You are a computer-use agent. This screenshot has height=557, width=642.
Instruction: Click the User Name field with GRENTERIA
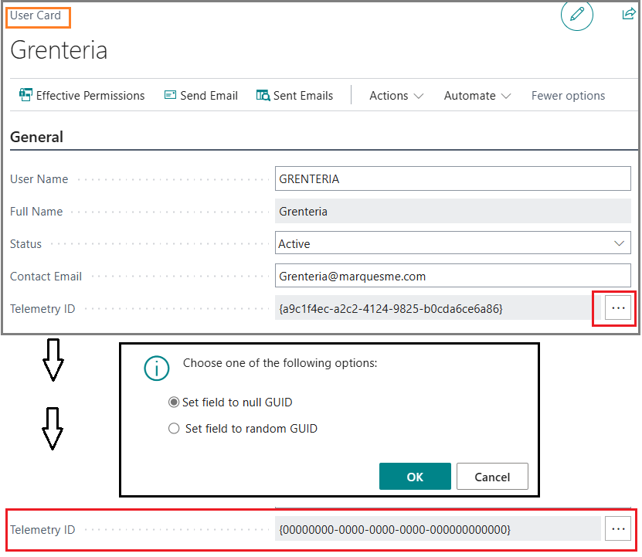[x=453, y=178]
